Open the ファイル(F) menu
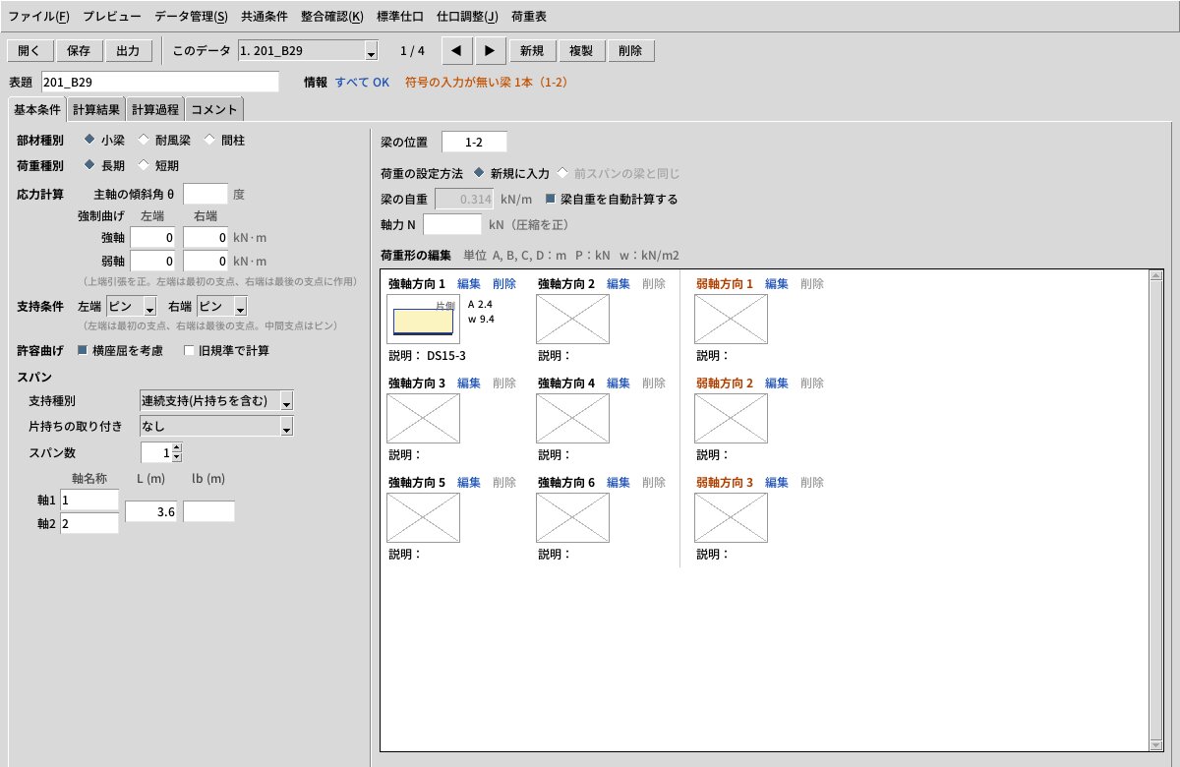This screenshot has height=767, width=1180. [x=38, y=17]
